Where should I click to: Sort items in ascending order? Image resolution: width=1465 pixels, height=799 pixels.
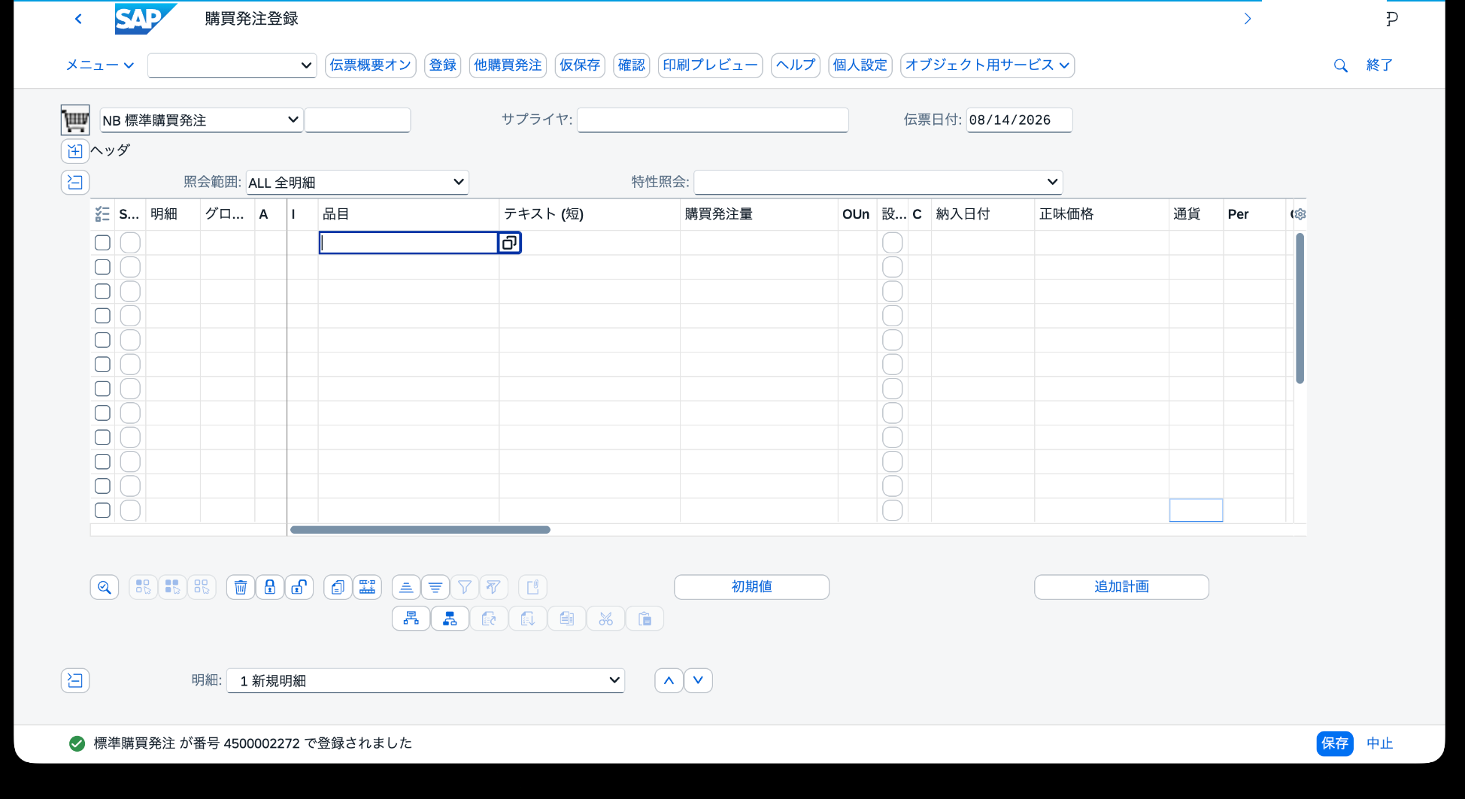pyautogui.click(x=406, y=587)
